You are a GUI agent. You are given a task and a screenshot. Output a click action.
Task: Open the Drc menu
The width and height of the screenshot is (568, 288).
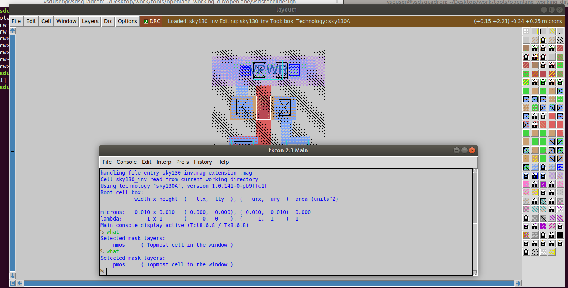[108, 21]
